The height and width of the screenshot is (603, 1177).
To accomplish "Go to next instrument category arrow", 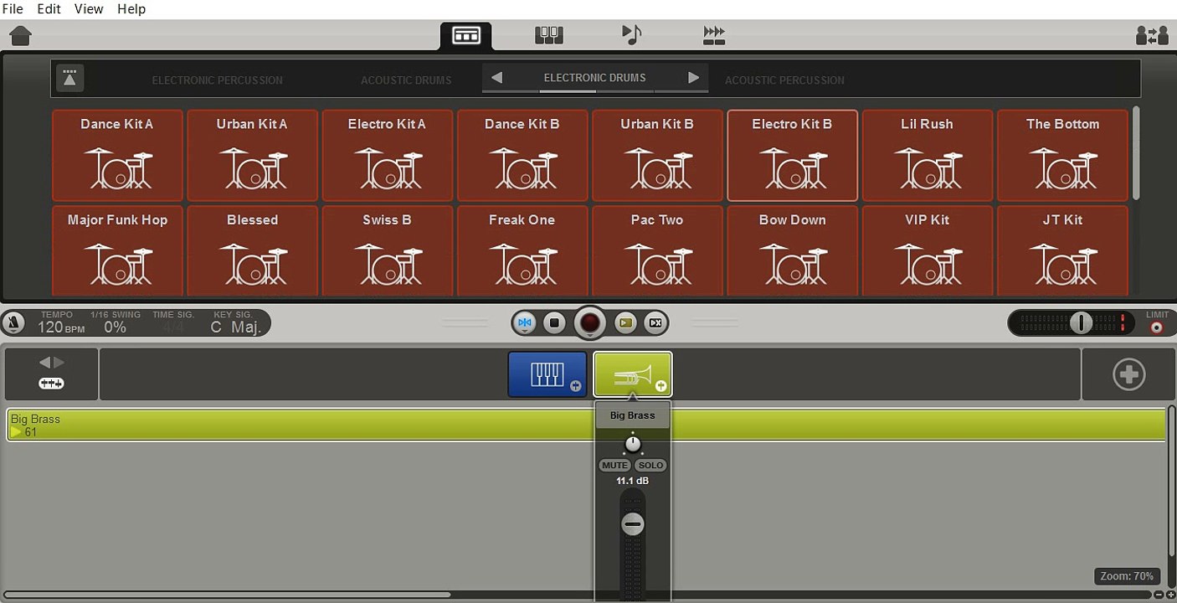I will (x=693, y=78).
